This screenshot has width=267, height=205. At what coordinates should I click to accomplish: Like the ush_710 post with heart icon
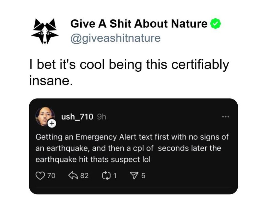click(40, 176)
